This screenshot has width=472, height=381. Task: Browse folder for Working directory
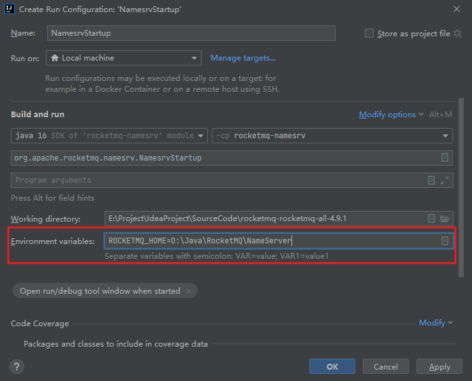[445, 219]
